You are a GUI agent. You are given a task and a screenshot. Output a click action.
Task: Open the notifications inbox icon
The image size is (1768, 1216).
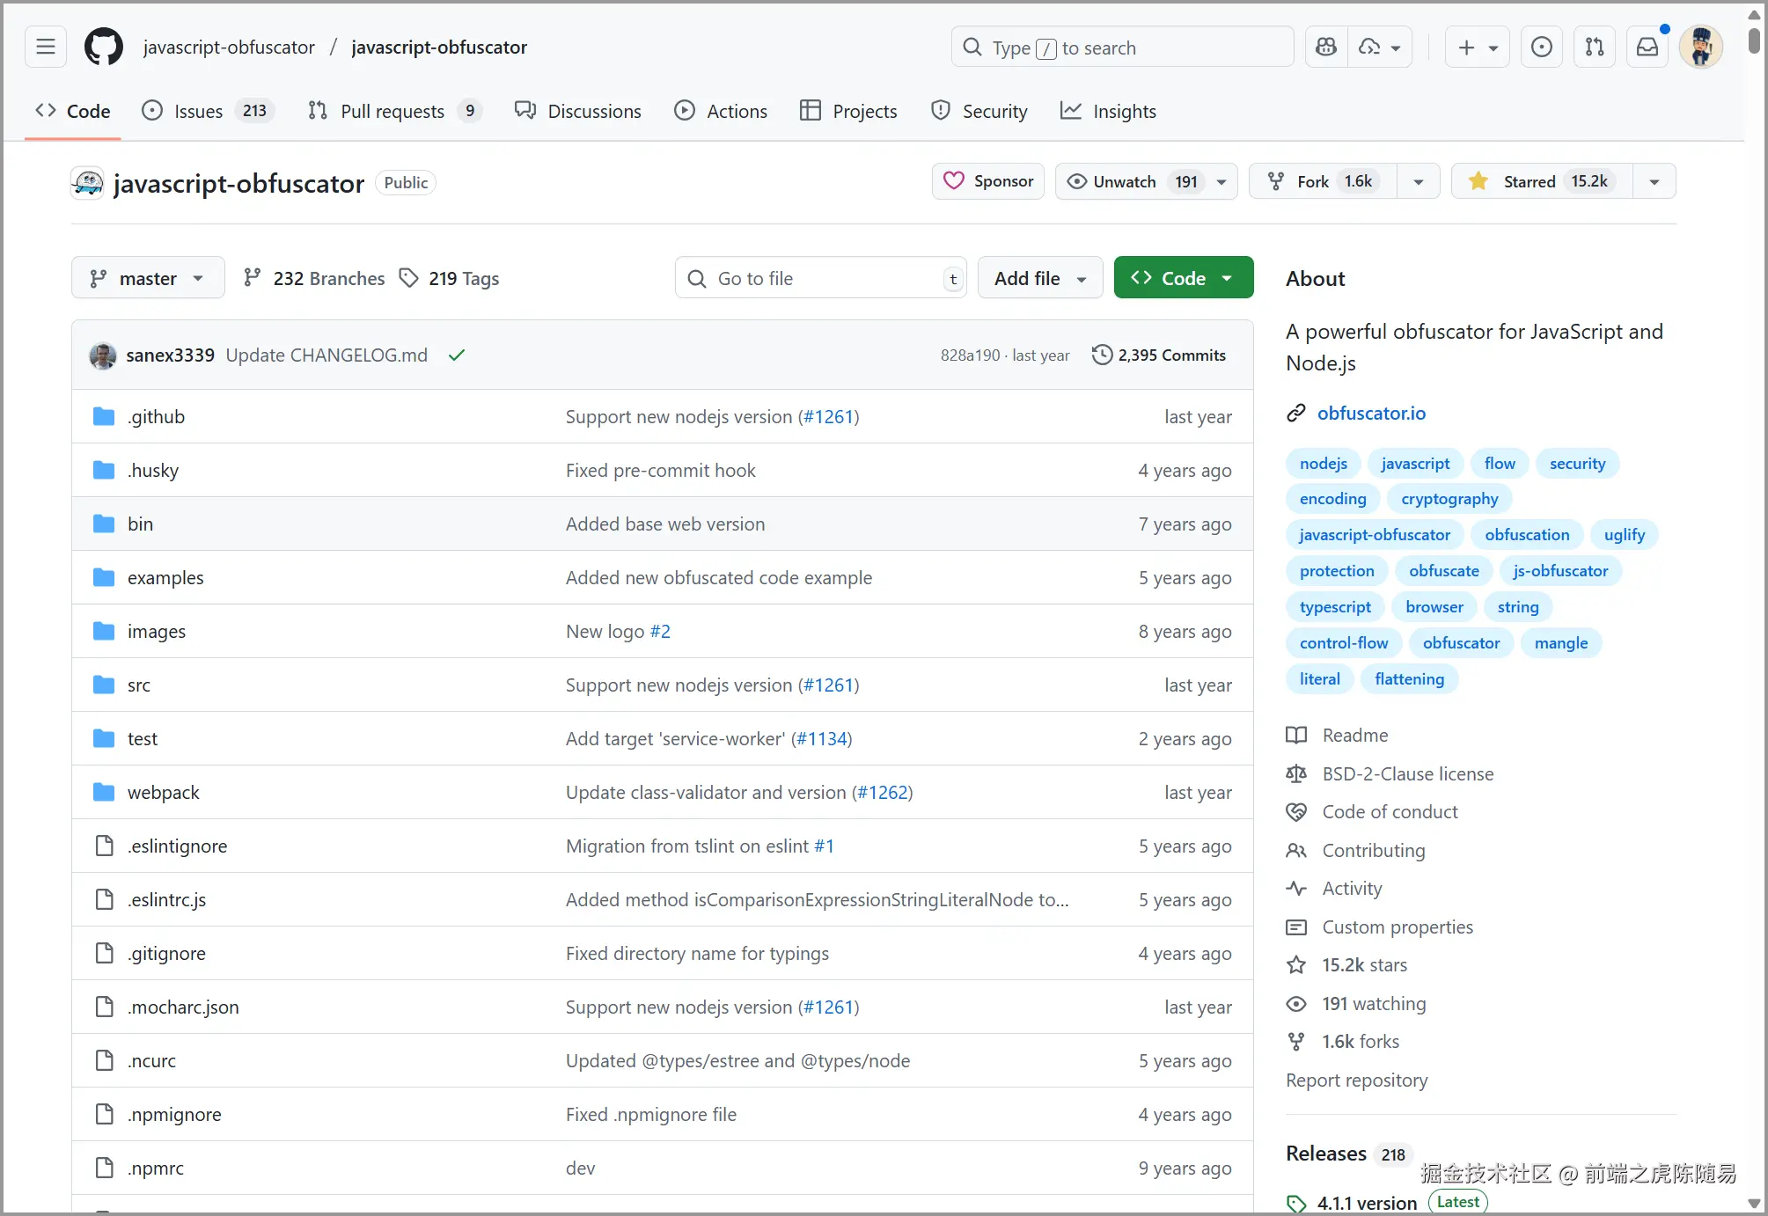1647,48
